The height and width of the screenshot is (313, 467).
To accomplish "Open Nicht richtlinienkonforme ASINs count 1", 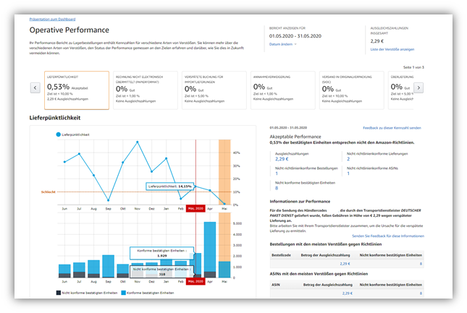I will [x=348, y=173].
